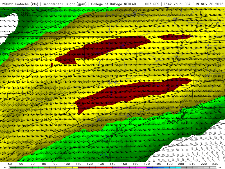Click the bright red swatch left of 140
Viewport: 225px width, 169px height.
point(110,167)
